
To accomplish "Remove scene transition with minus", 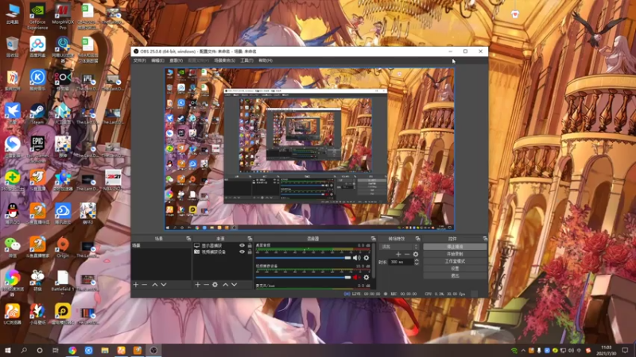I will 407,254.
